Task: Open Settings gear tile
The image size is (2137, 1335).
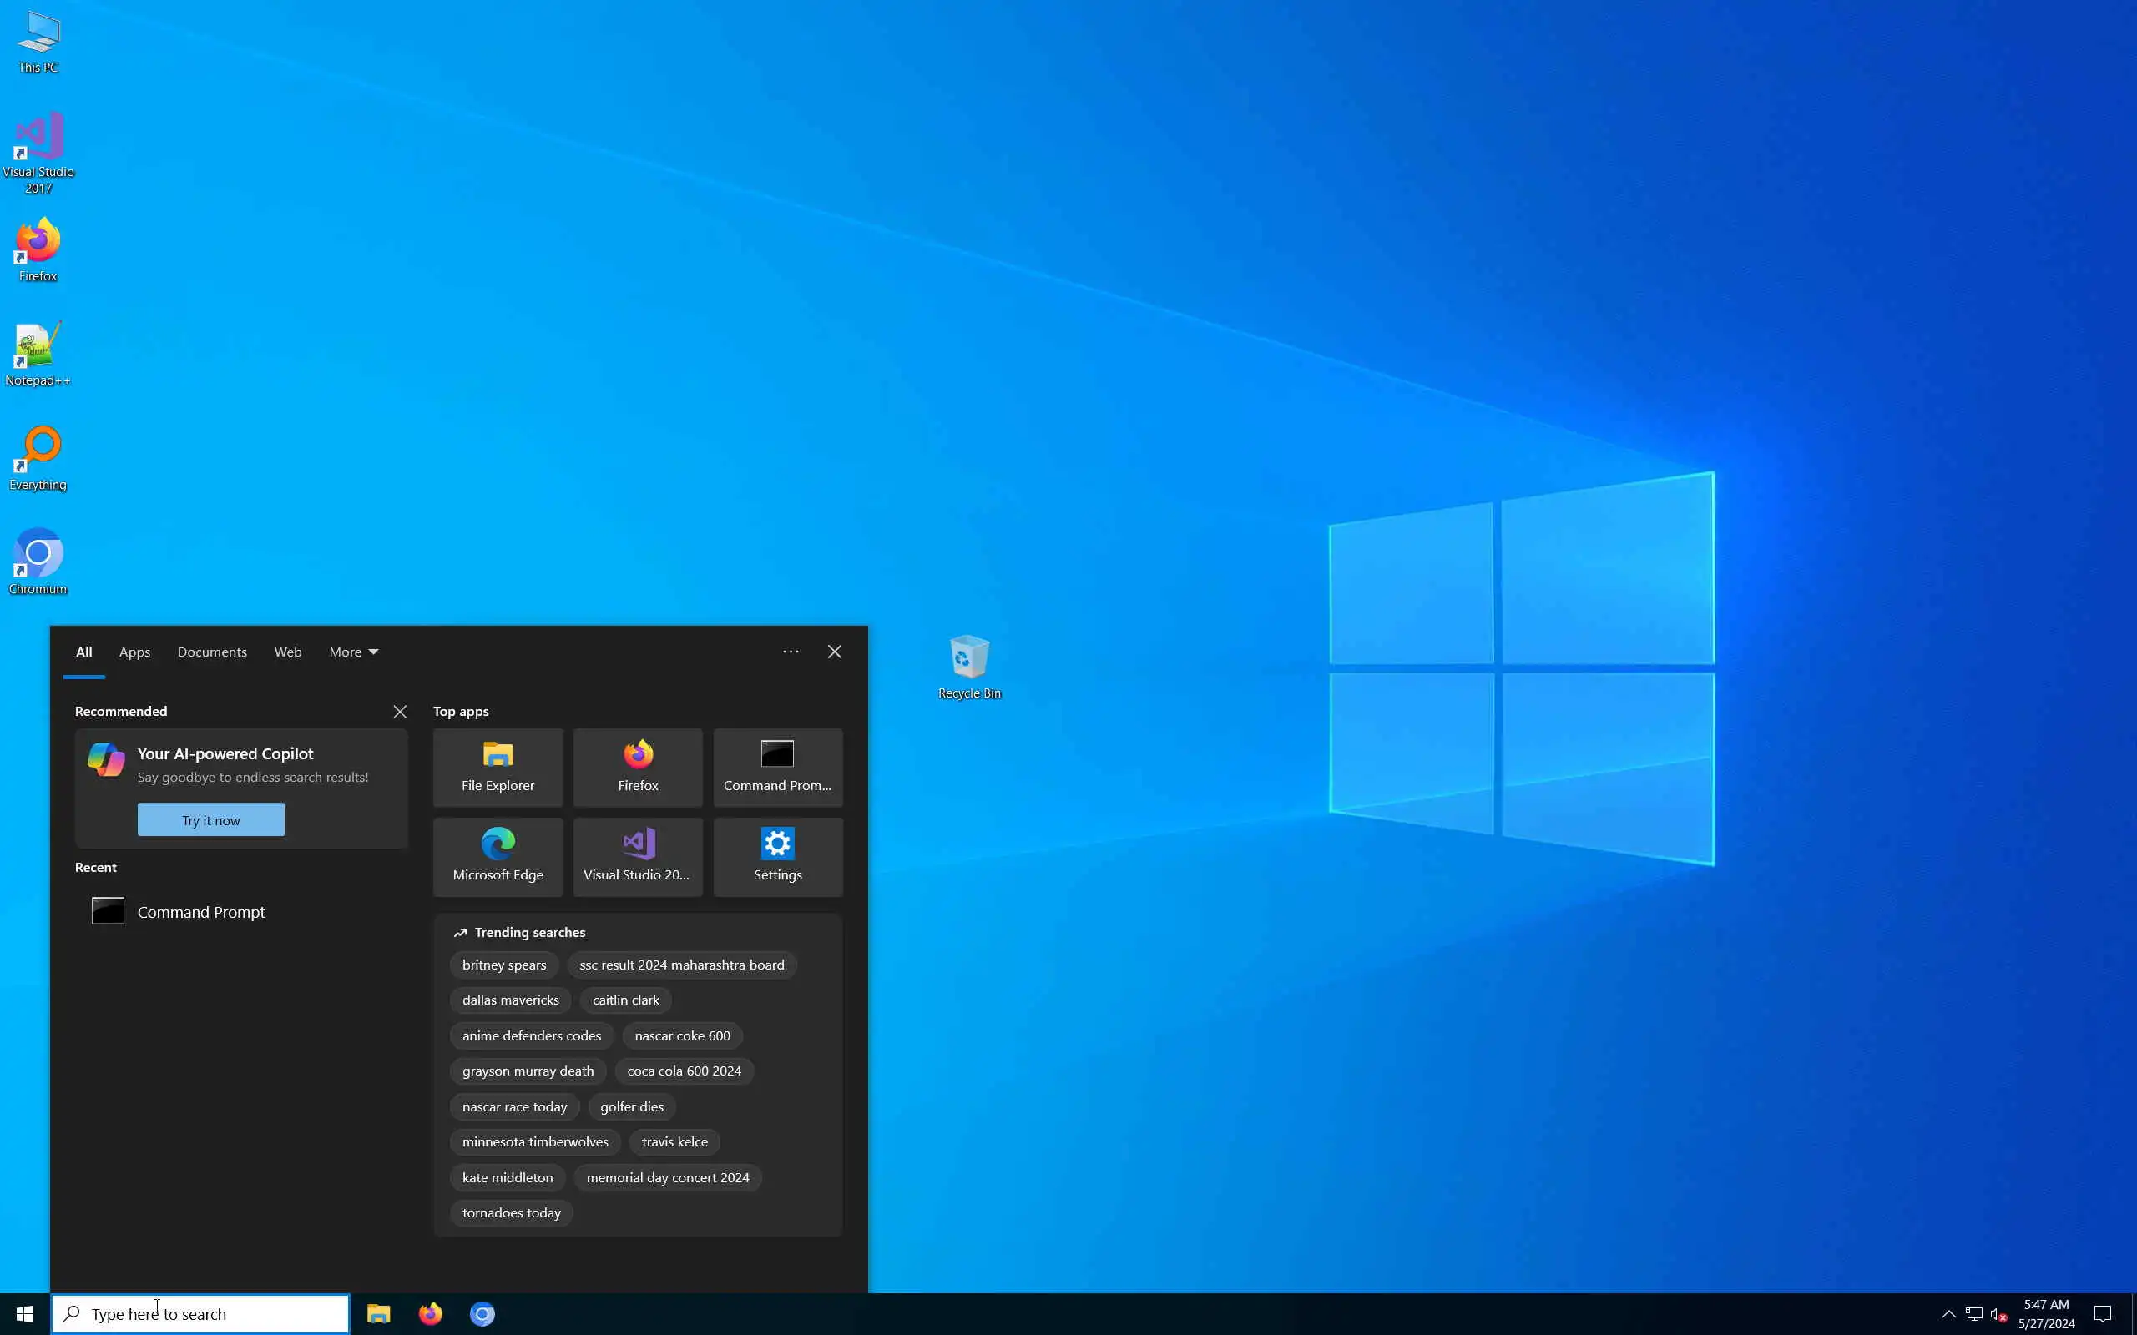Action: 777,855
